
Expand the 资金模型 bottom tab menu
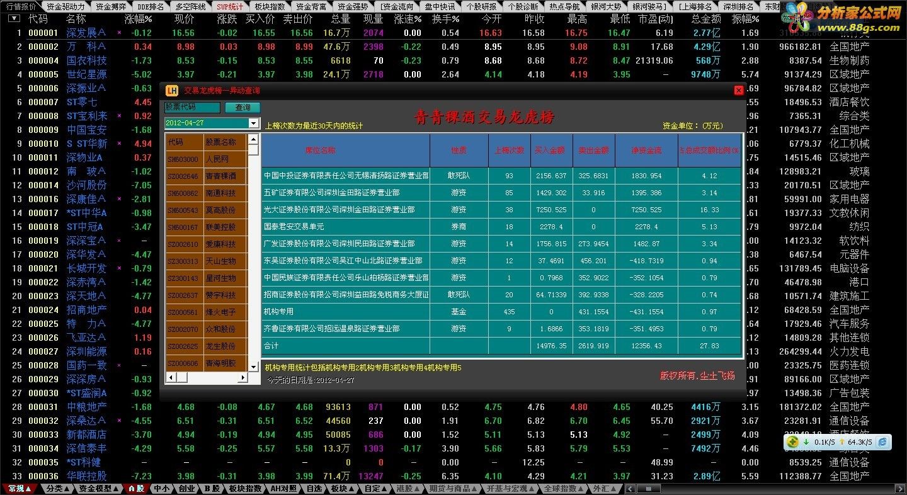click(99, 489)
